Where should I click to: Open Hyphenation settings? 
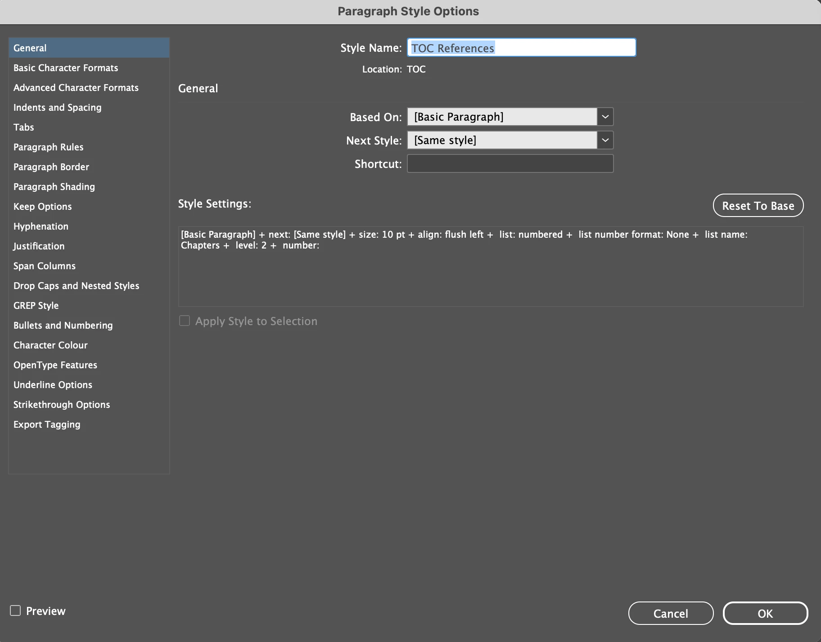coord(89,226)
